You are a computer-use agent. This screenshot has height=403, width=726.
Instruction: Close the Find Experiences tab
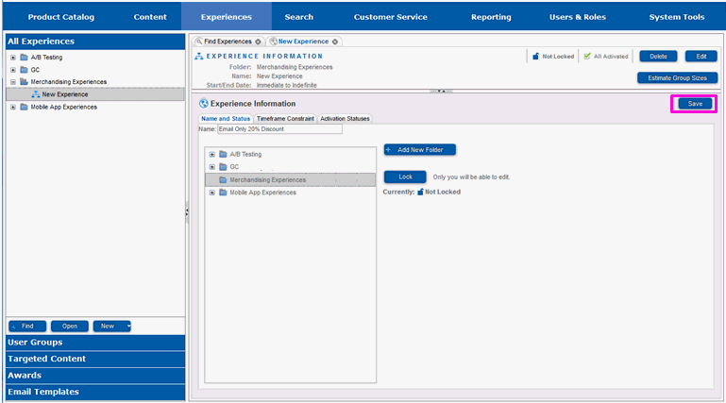pos(258,42)
